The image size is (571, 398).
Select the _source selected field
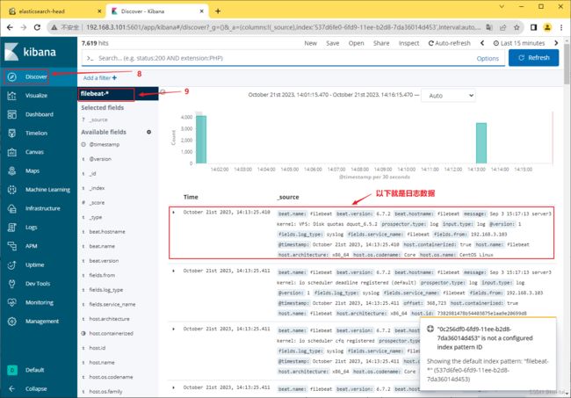(x=98, y=119)
